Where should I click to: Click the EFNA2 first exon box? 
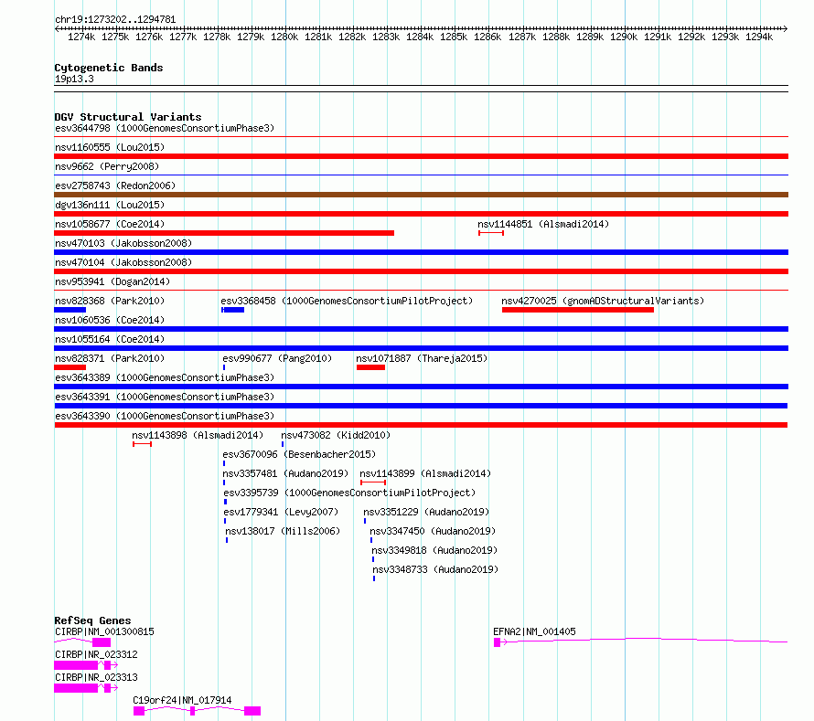tap(497, 642)
